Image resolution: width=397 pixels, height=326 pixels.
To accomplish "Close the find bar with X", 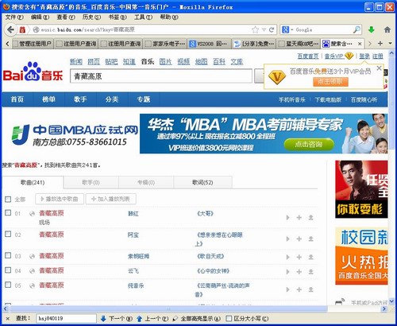I will (x=8, y=319).
